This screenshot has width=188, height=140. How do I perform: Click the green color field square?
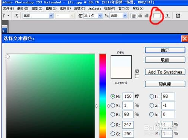(50, 96)
